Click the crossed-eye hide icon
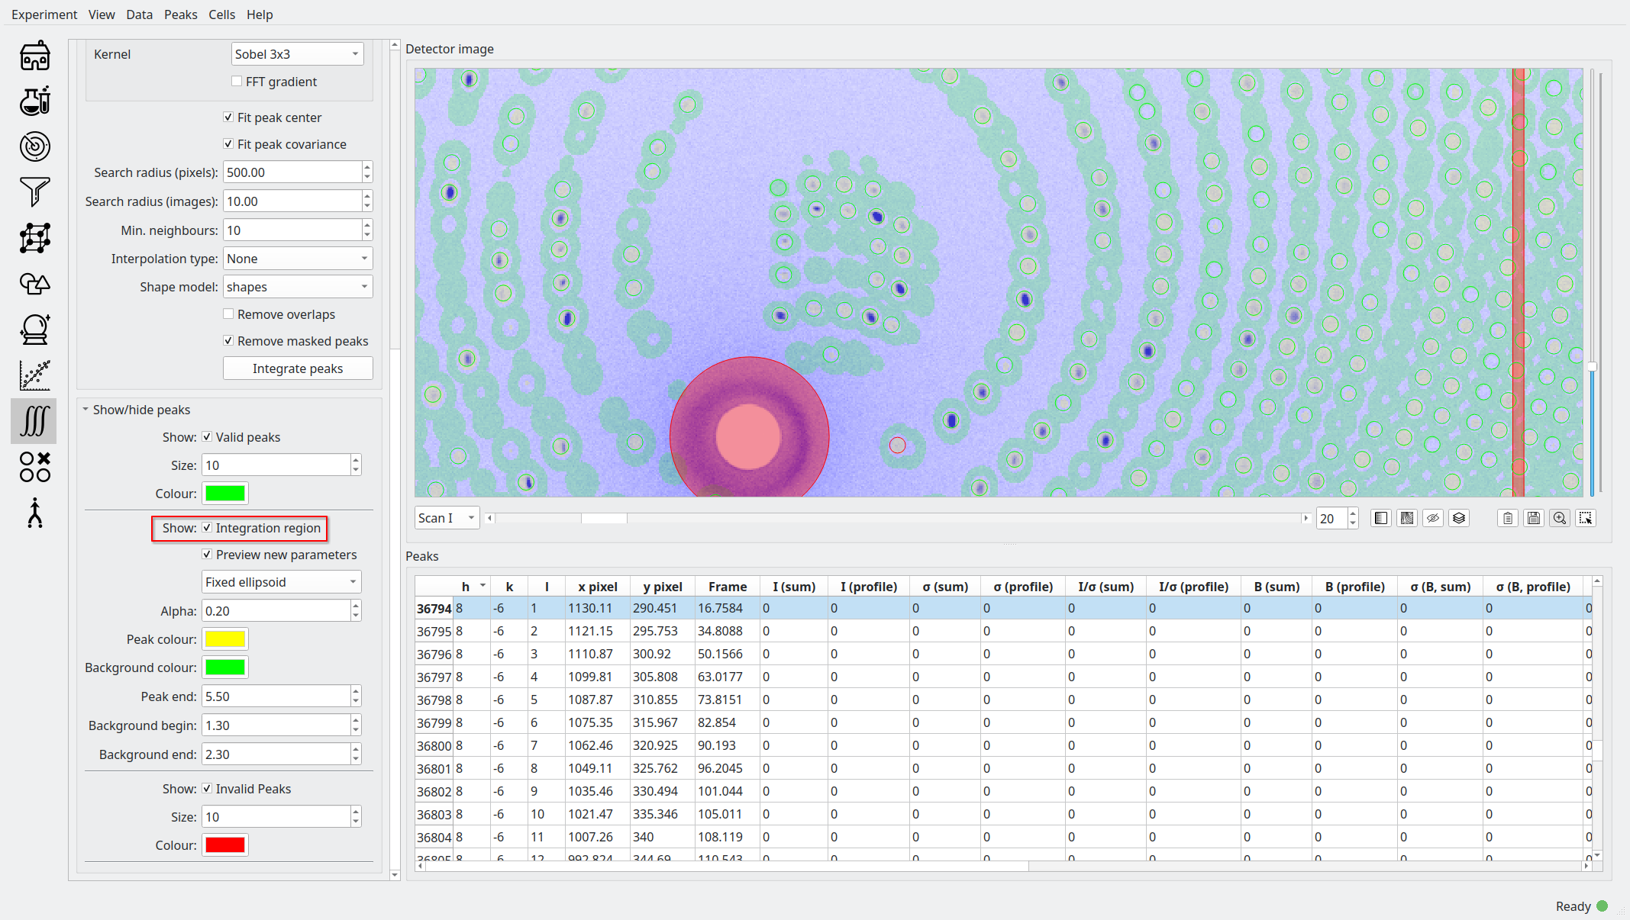This screenshot has width=1630, height=920. click(x=1433, y=518)
